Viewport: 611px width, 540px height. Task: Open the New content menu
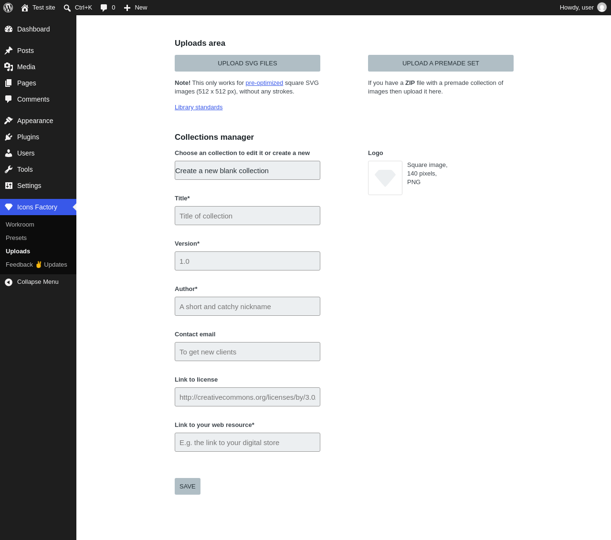click(136, 8)
